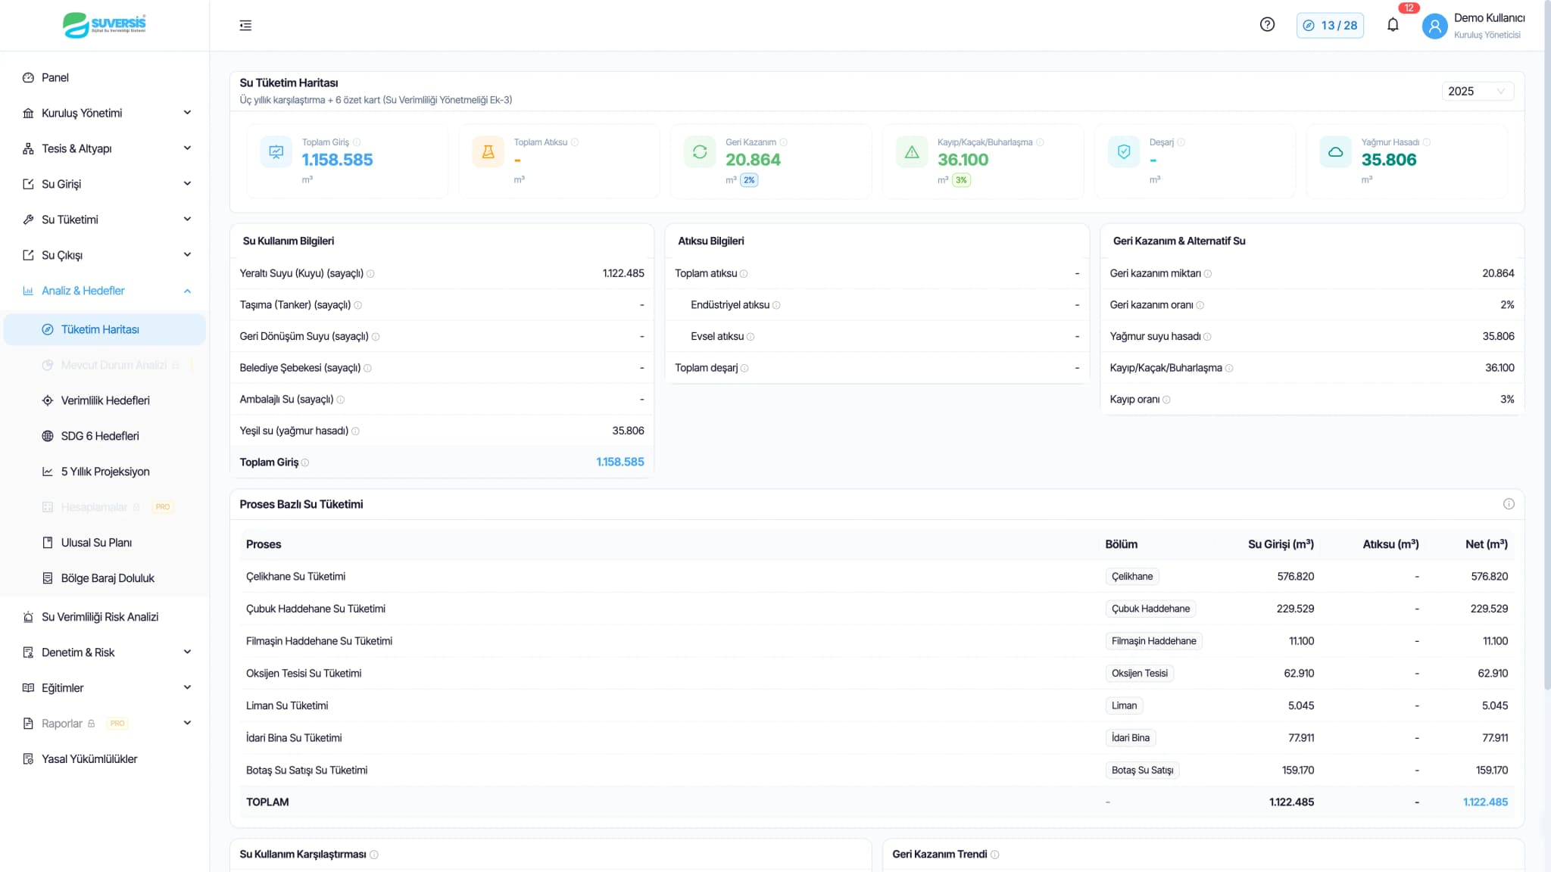This screenshot has width=1551, height=872.
Task: Expand the Denetim & Risk menu
Action: [x=106, y=652]
